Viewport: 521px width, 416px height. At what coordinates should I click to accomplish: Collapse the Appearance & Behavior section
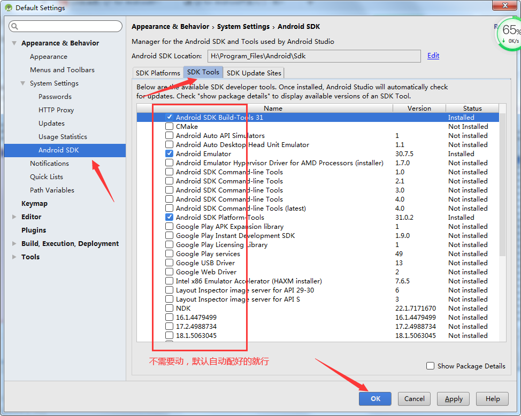click(14, 43)
